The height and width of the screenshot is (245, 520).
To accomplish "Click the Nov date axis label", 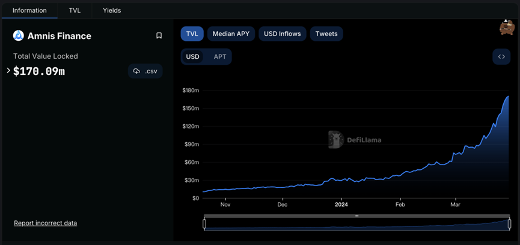I will click(x=225, y=205).
